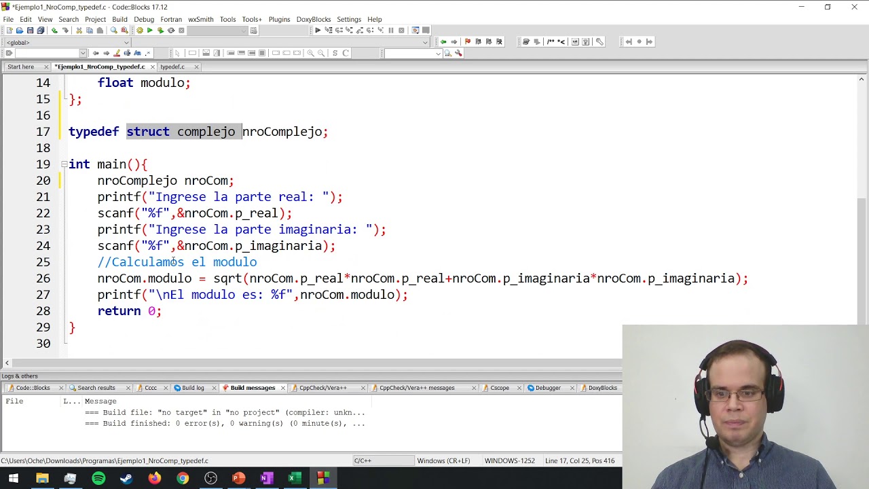
Task: Click the C toggle comments icon
Action: (x=346, y=53)
